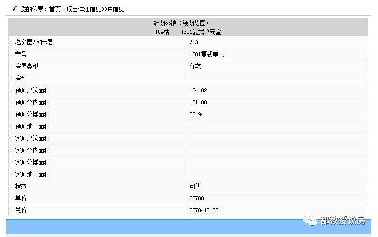This screenshot has height=237, width=378.
Task: Select the 实测分摊面积 label
Action: click(32, 162)
